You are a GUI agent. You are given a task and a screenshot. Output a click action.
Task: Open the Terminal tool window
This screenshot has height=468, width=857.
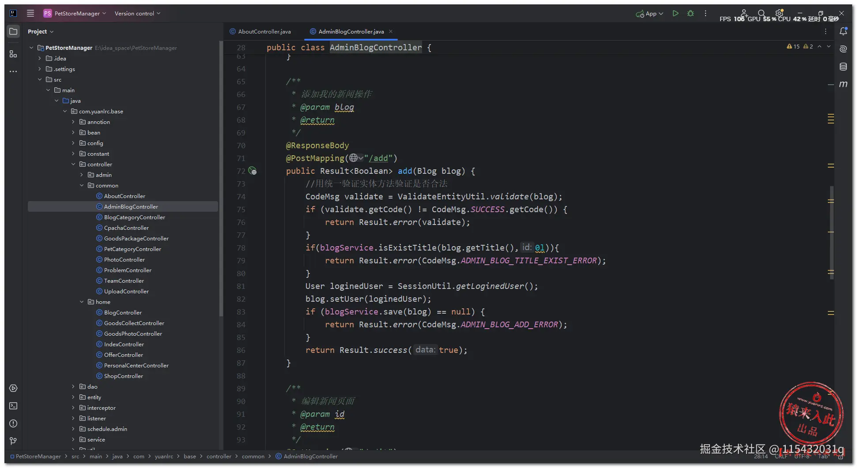tap(13, 406)
